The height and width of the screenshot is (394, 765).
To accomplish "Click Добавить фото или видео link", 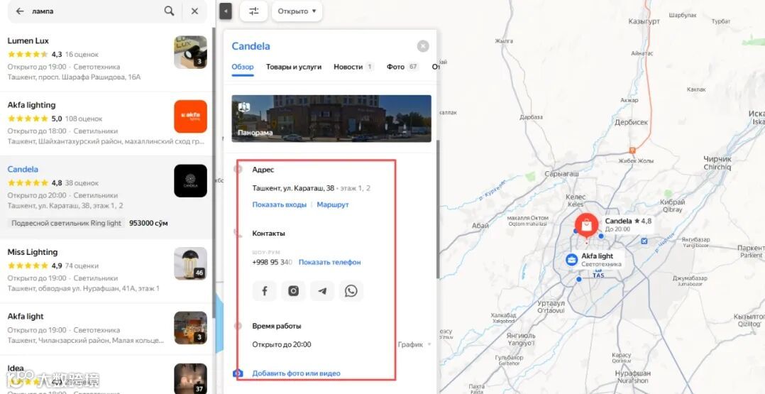I will point(296,373).
